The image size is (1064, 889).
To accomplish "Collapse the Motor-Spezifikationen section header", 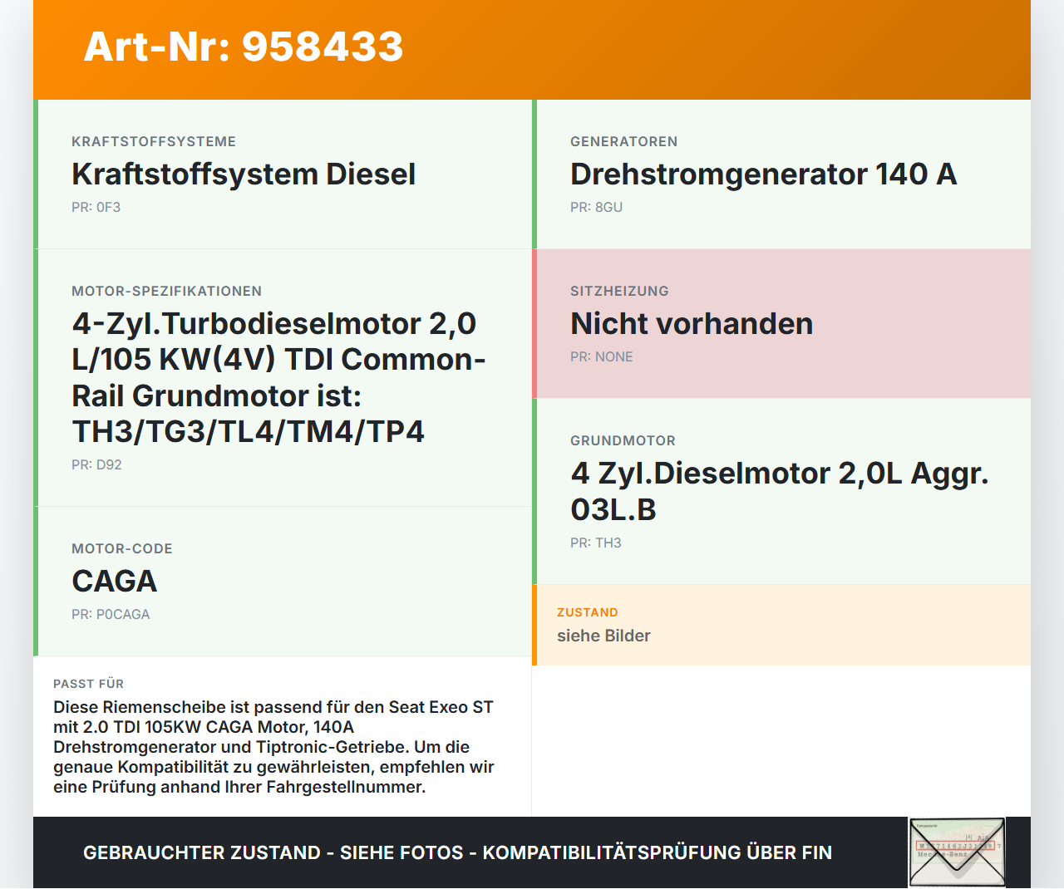I will [x=166, y=291].
